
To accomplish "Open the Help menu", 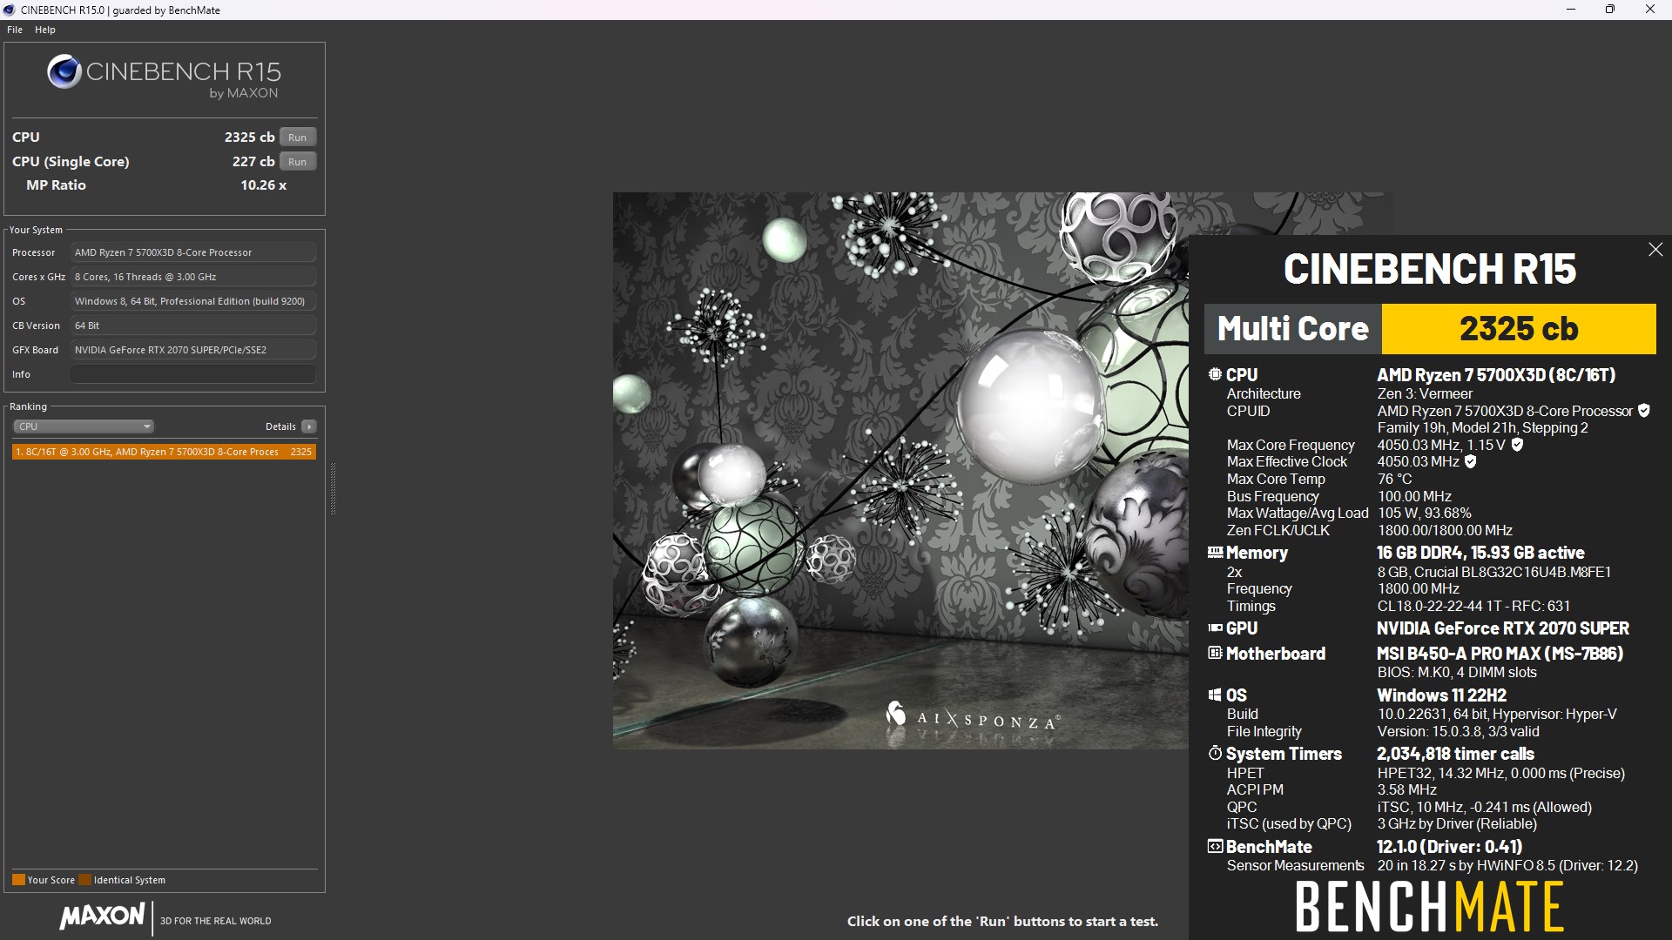I will [45, 30].
